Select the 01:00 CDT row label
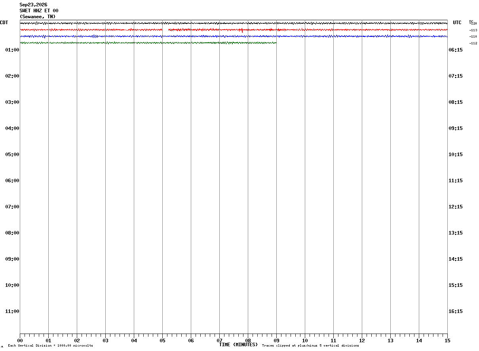The width and height of the screenshot is (479, 351). click(x=12, y=50)
